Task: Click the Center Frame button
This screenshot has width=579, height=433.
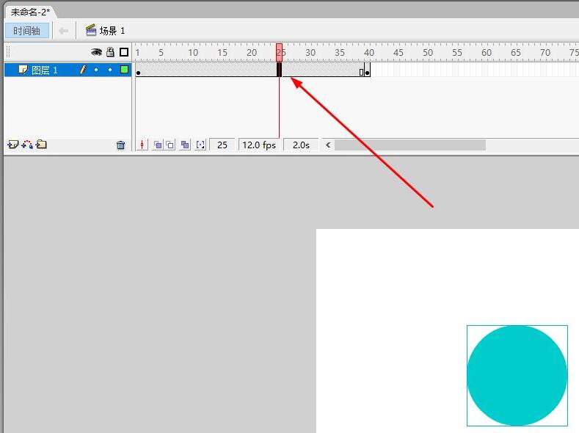Action: [142, 145]
